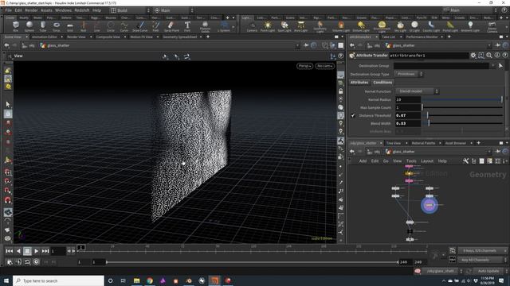Select the Box shelf tool

16,26
